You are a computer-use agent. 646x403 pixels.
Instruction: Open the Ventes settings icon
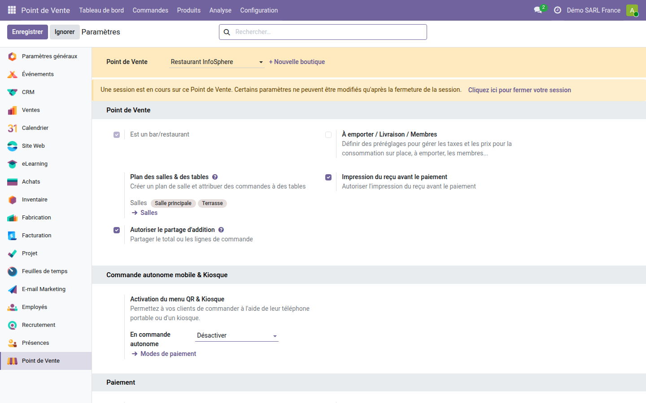coord(13,110)
